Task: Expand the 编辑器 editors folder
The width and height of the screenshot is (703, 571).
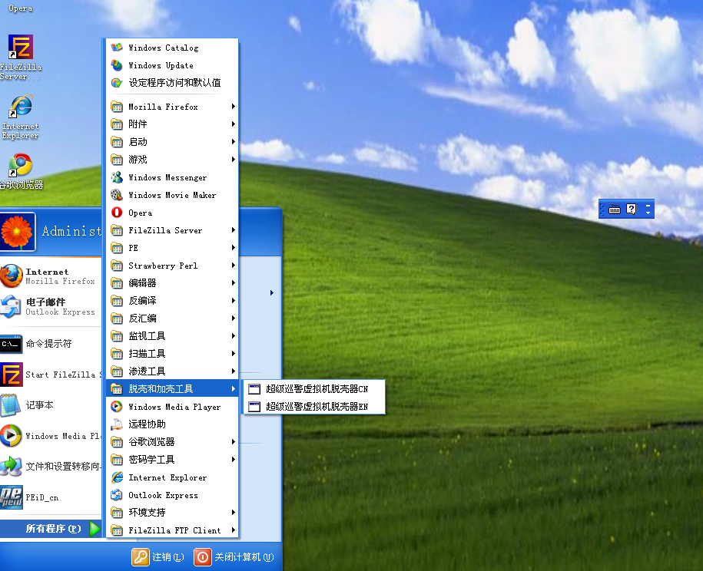Action: pyautogui.click(x=172, y=283)
